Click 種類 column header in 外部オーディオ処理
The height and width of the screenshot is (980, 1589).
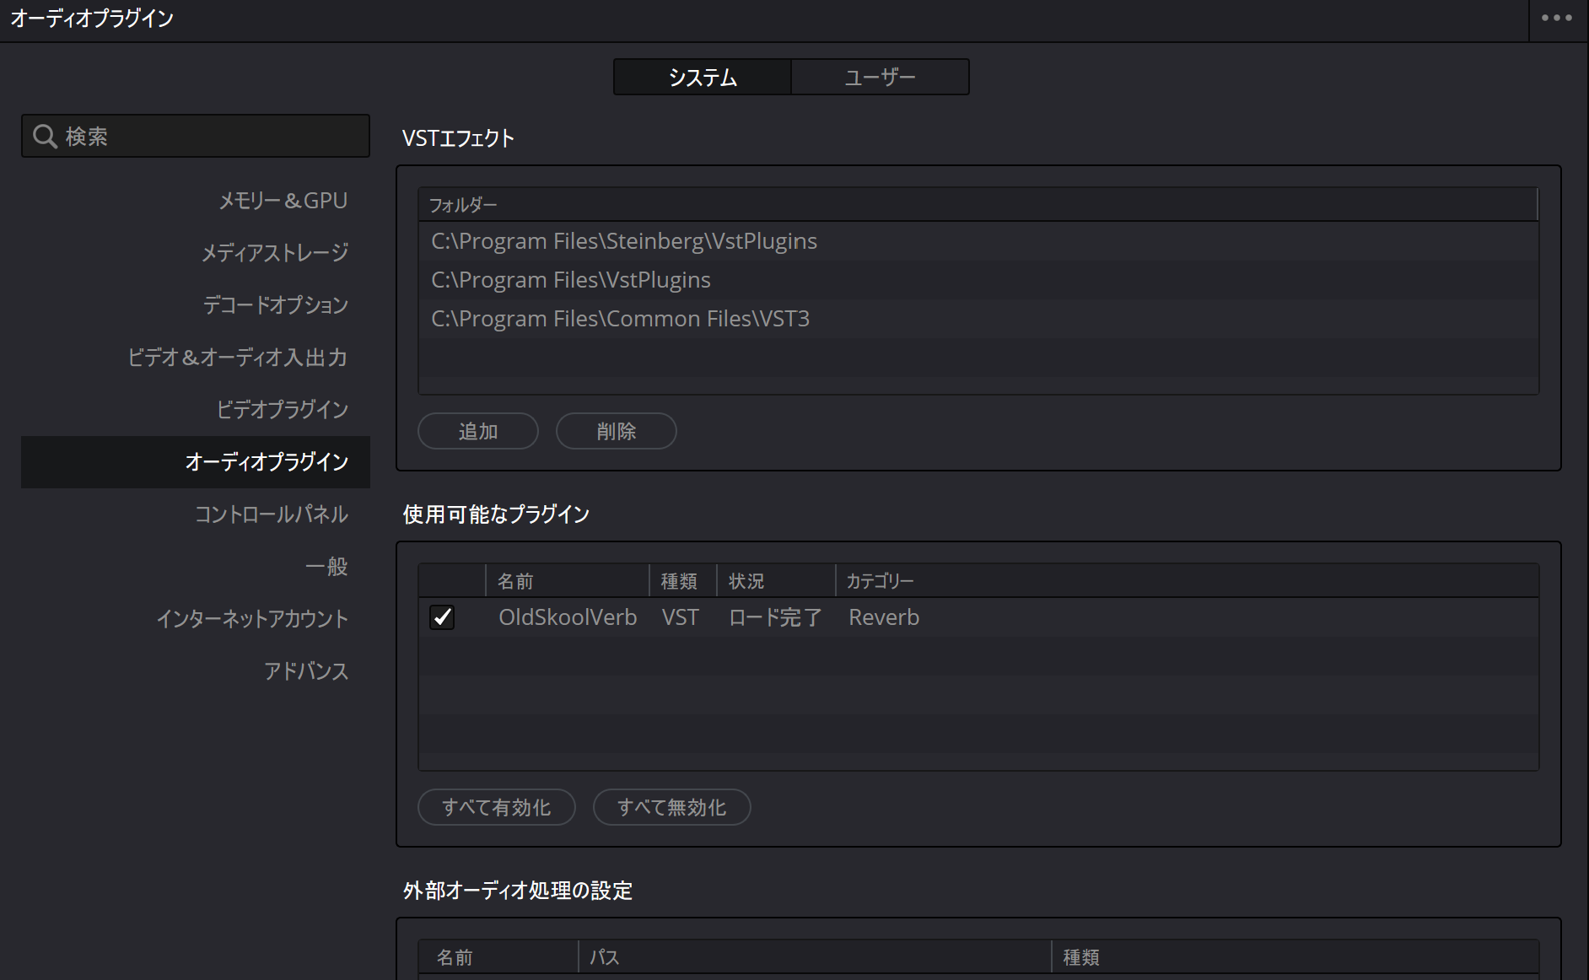click(x=1295, y=957)
